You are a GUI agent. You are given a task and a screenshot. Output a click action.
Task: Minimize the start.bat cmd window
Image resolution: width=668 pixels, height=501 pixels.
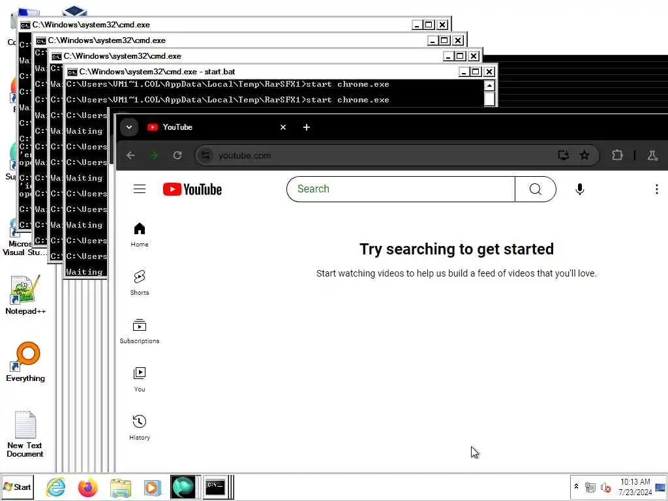[x=464, y=72]
